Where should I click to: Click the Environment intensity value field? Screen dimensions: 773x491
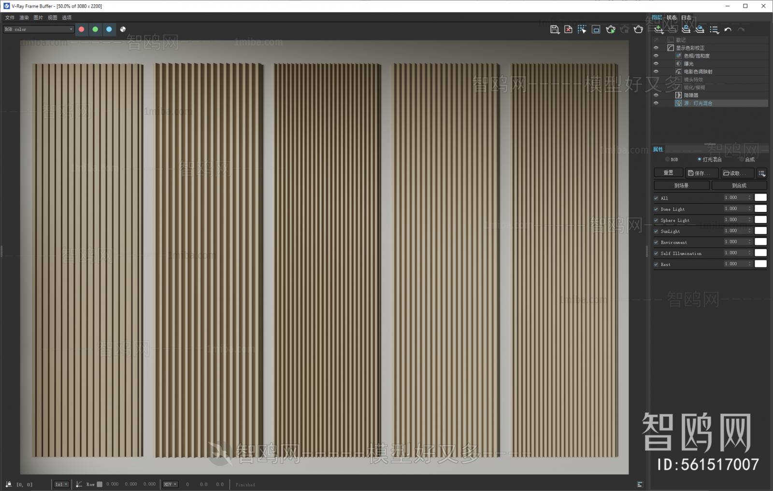tap(734, 242)
